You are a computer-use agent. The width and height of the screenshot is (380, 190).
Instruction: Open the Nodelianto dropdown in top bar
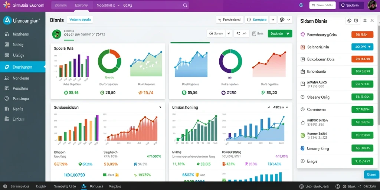point(108,5)
